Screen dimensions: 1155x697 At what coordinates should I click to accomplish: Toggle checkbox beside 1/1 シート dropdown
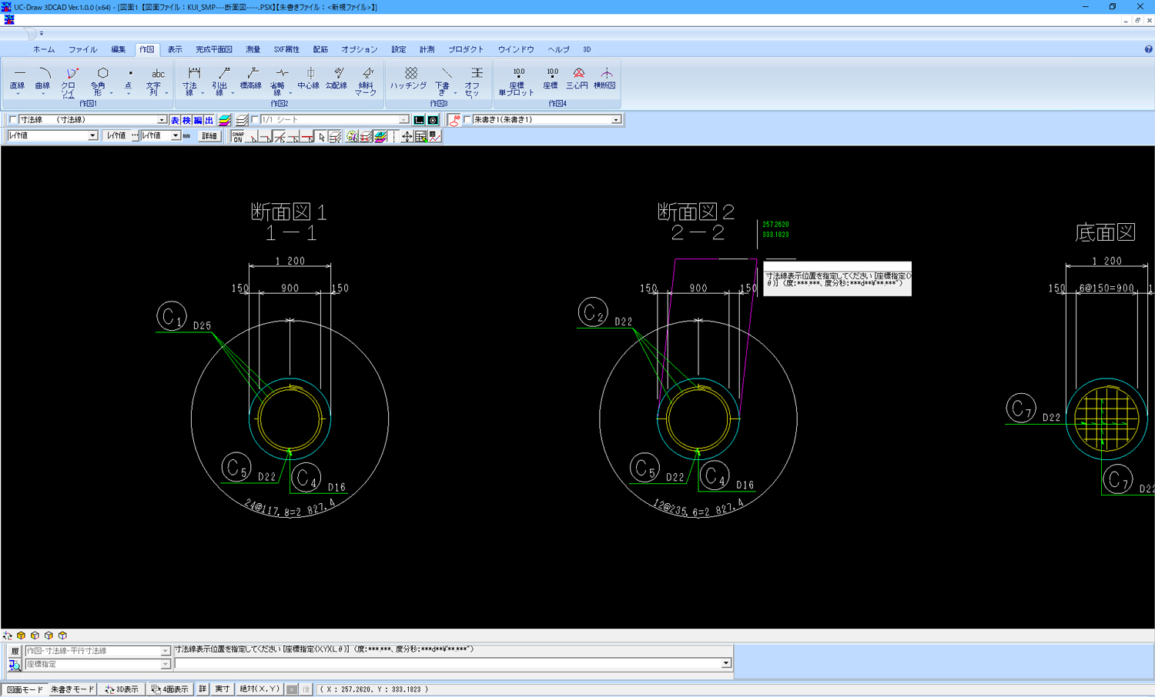coord(256,120)
